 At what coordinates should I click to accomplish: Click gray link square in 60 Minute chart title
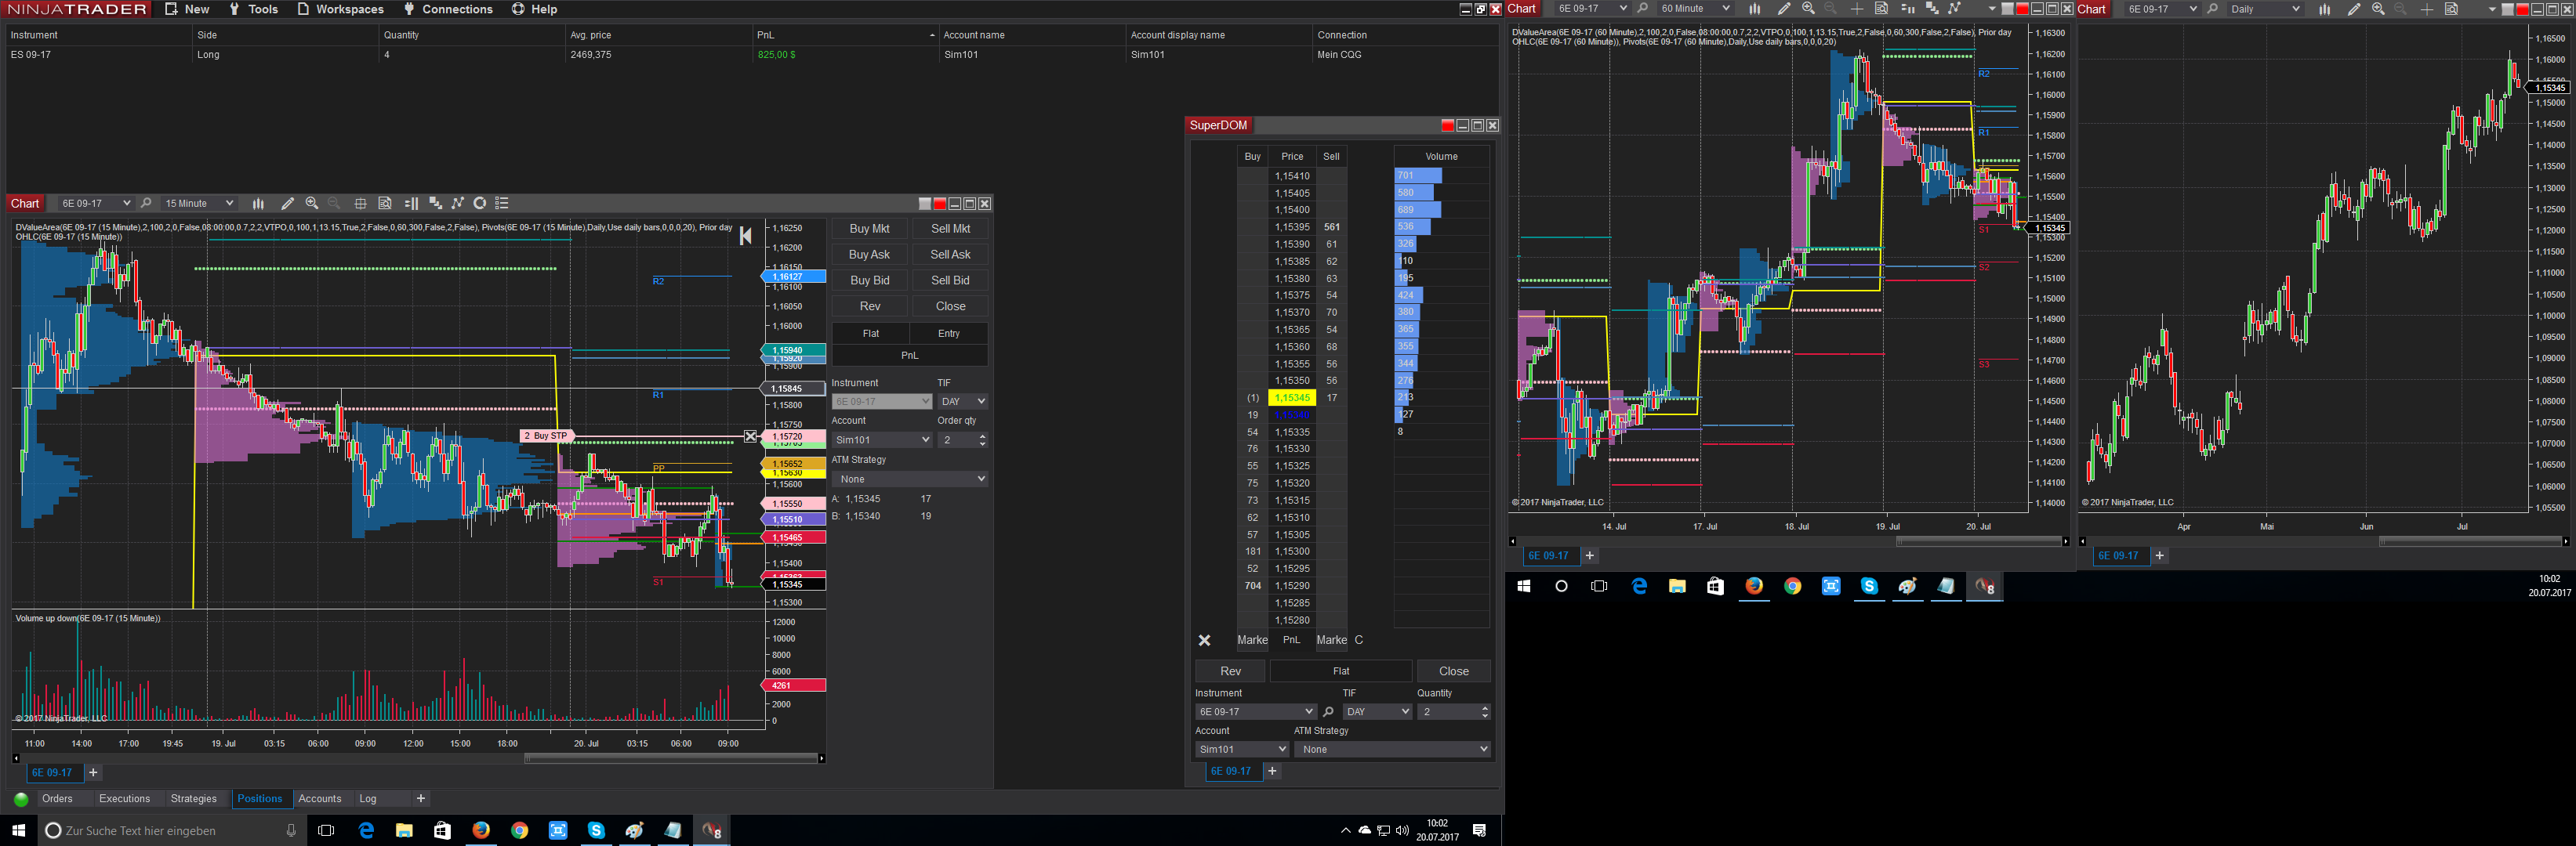pyautogui.click(x=2007, y=9)
